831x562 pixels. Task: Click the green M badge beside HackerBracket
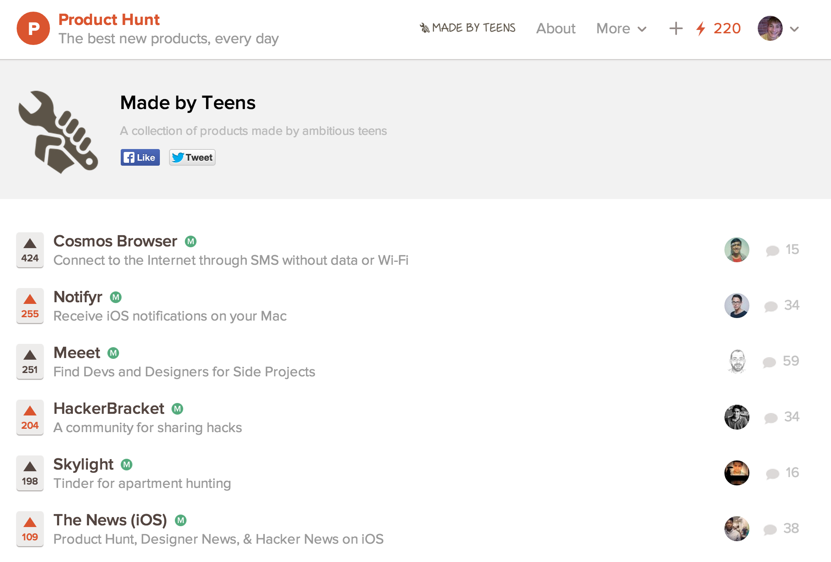coord(178,409)
